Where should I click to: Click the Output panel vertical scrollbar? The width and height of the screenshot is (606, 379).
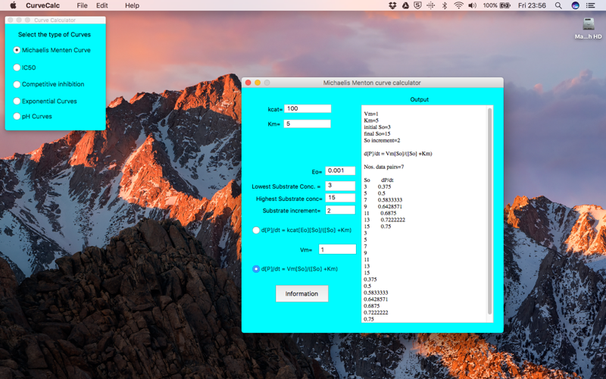[x=490, y=211]
